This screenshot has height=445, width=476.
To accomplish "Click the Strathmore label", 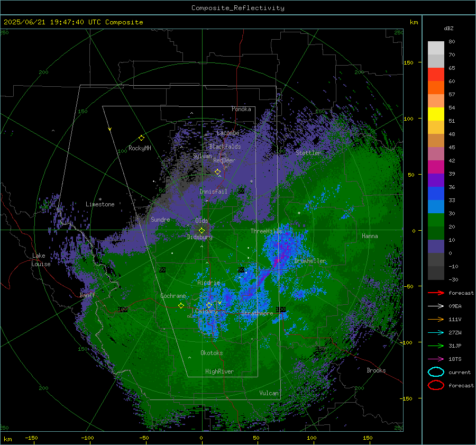I will click(x=257, y=313).
